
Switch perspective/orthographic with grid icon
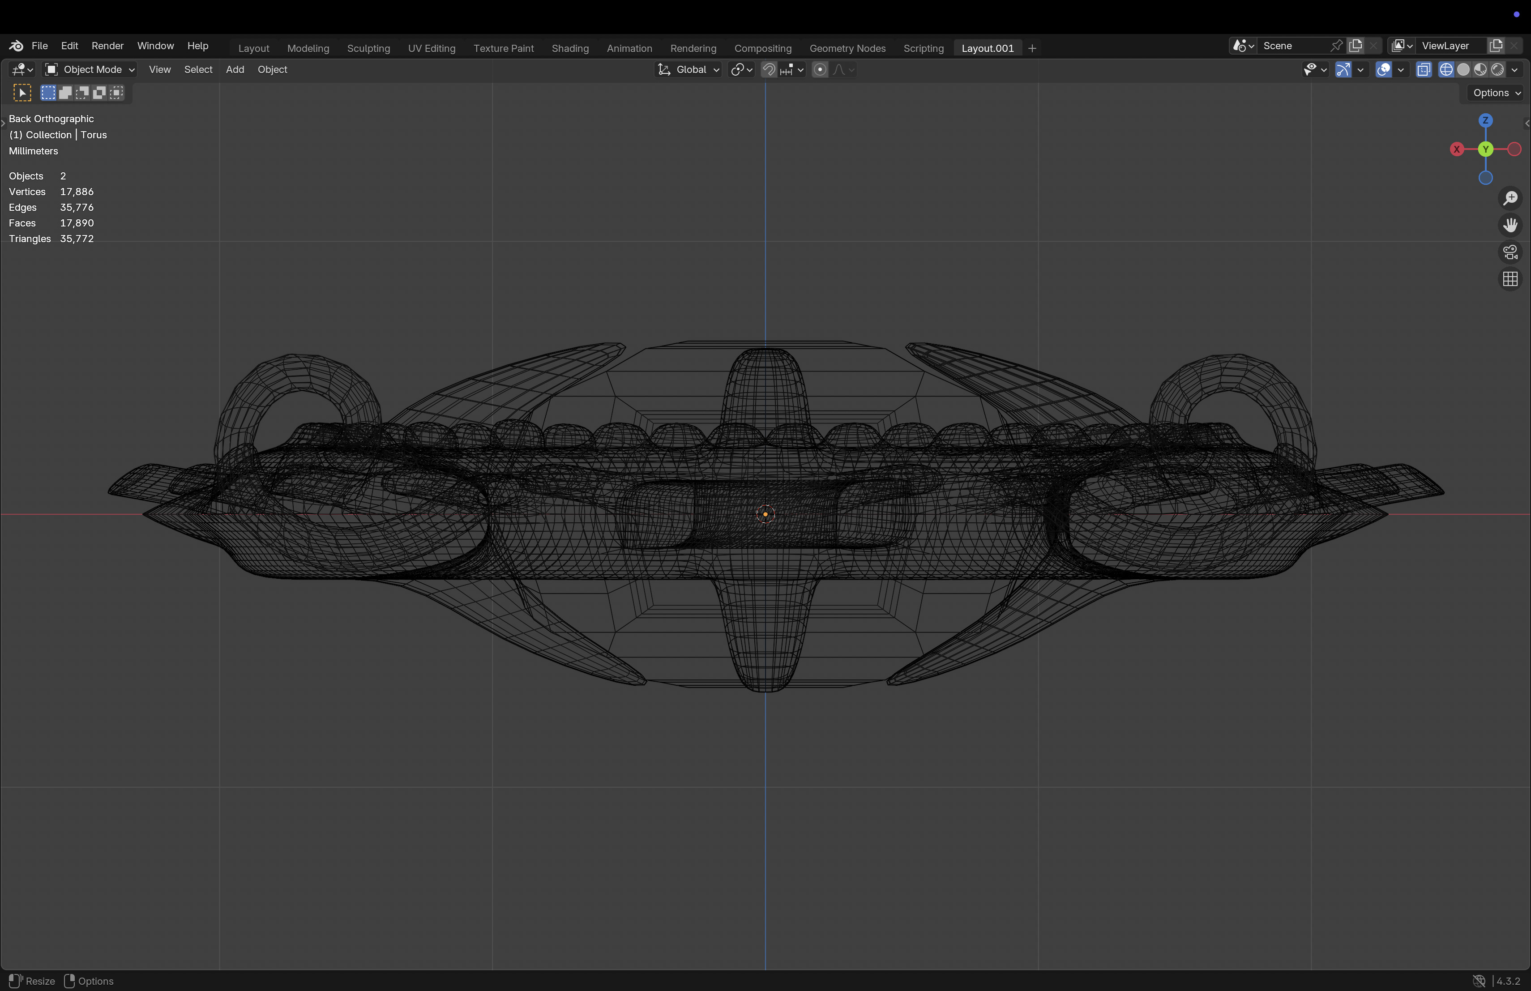[1510, 279]
